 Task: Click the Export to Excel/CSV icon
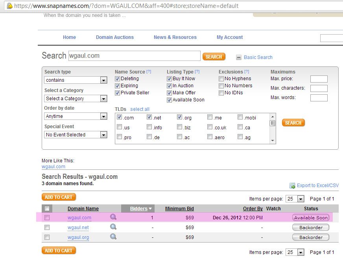click(x=292, y=186)
